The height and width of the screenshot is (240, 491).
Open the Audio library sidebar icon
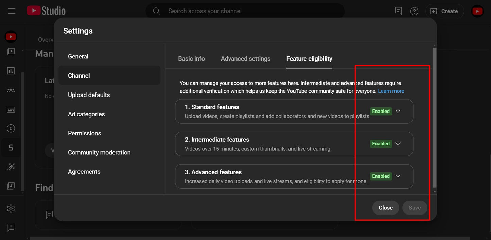11,186
